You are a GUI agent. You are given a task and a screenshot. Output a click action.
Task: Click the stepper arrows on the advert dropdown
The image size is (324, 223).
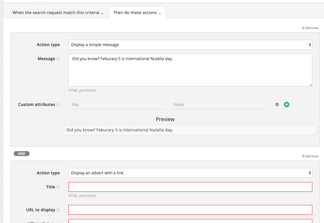(309, 173)
